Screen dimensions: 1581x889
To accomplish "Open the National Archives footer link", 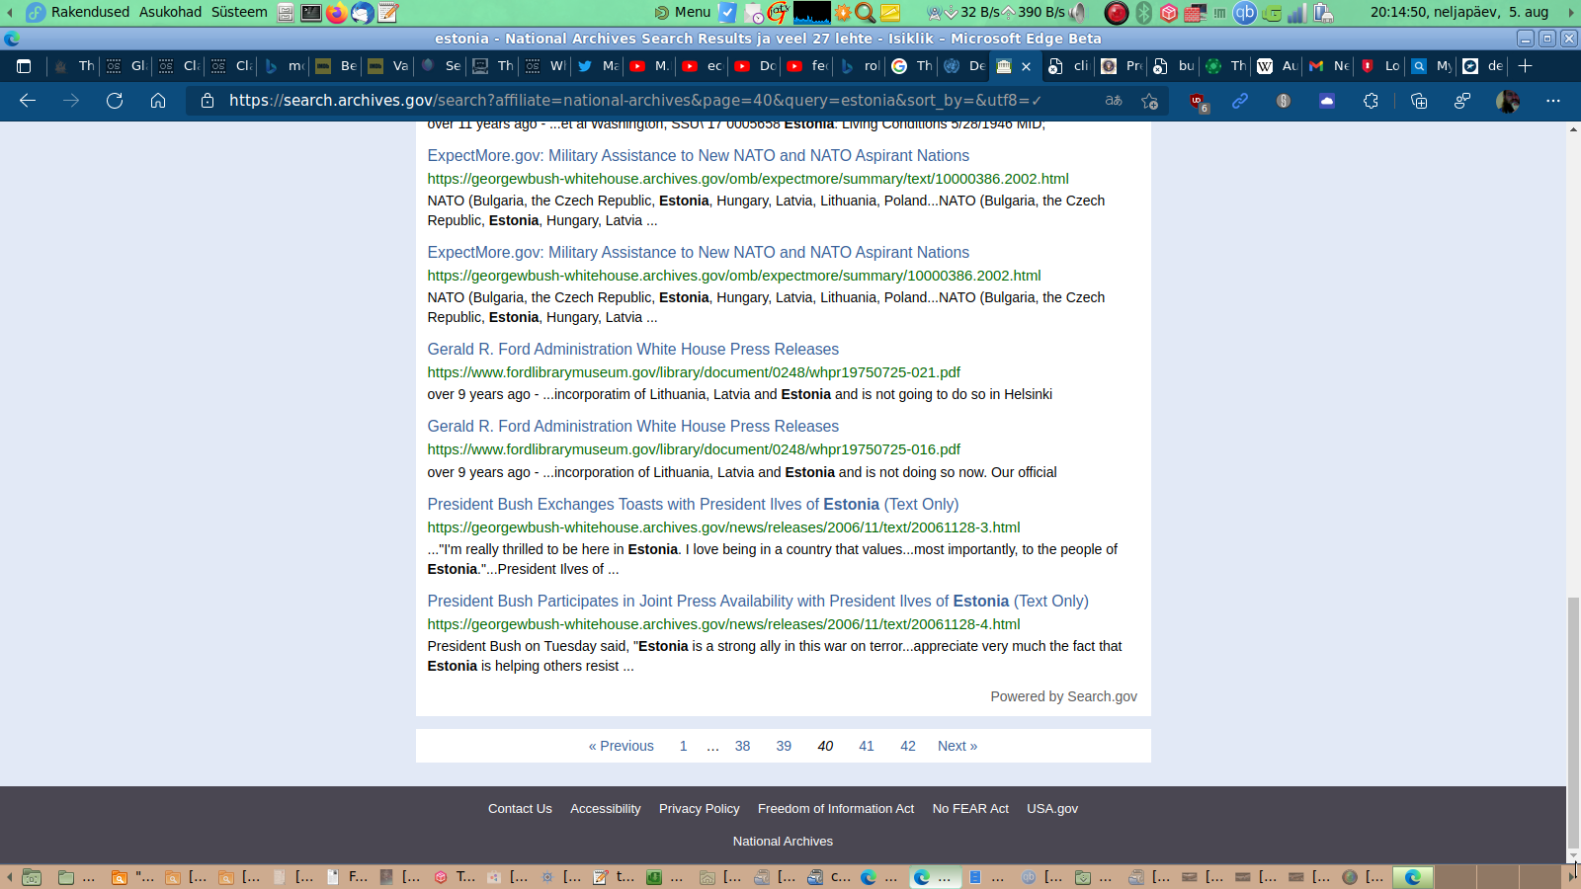I will click(x=783, y=841).
